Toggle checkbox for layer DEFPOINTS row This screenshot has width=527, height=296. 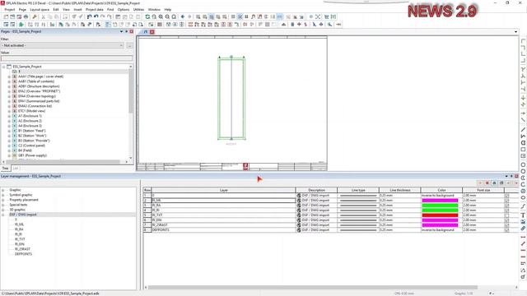pos(507,230)
